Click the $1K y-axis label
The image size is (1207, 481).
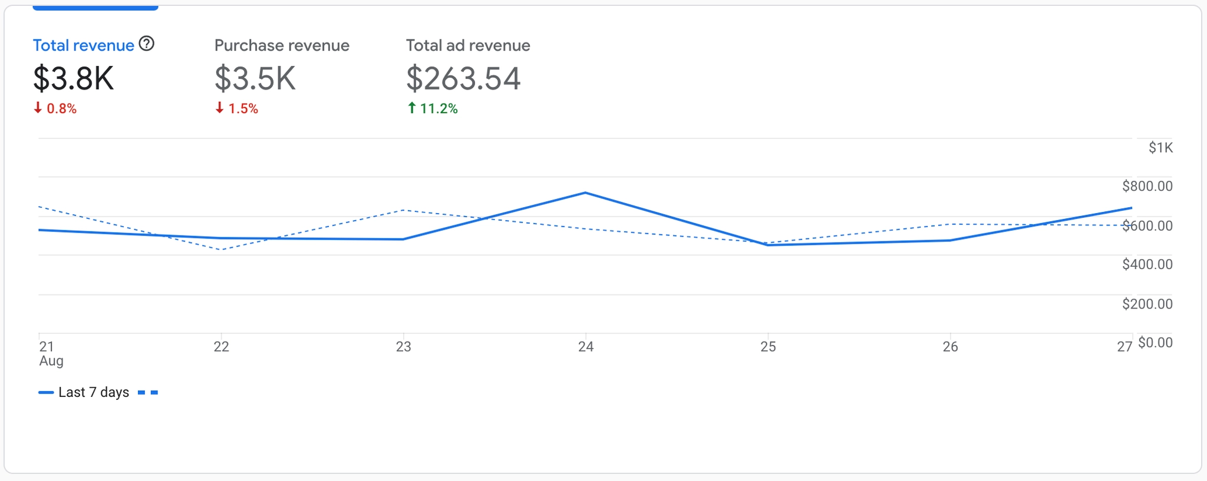[1160, 148]
